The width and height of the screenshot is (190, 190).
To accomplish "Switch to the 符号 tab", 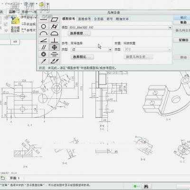I will (x=109, y=19).
